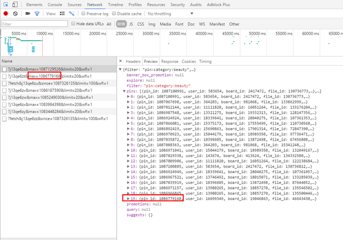Screen dimensions: 343x240
Task: Tick the checkbox for request j13qe6zs max=1087129526
Action: point(5,69)
